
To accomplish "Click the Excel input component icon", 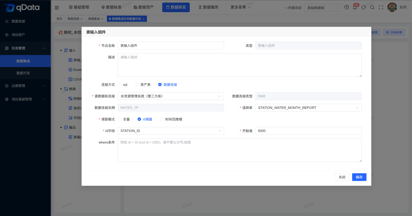I will point(71,70).
